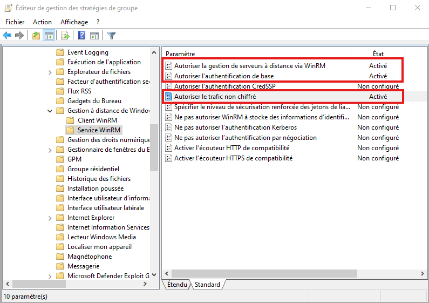
Task: Open the Fichier menu
Action: coord(15,22)
